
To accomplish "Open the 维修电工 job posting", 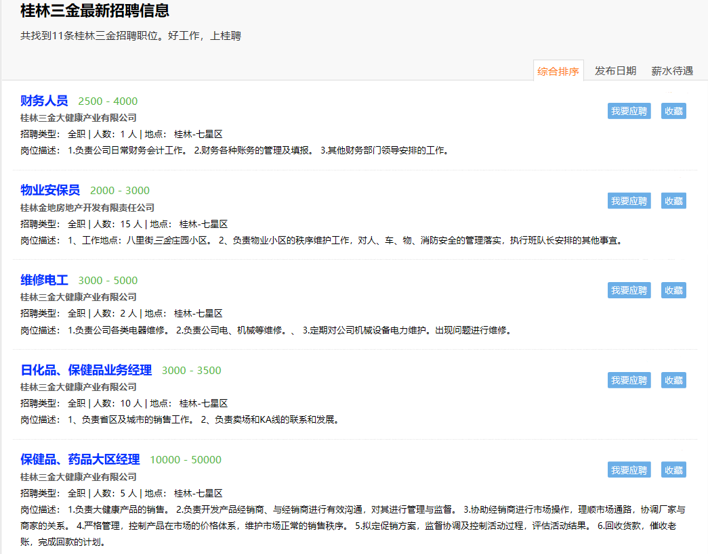I will pyautogui.click(x=44, y=280).
